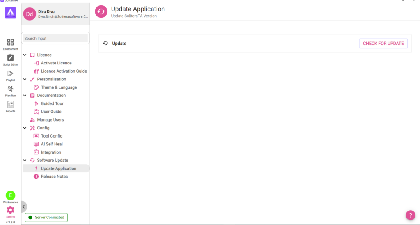
Task: Collapse the Documentation tree section
Action: [x=25, y=96]
